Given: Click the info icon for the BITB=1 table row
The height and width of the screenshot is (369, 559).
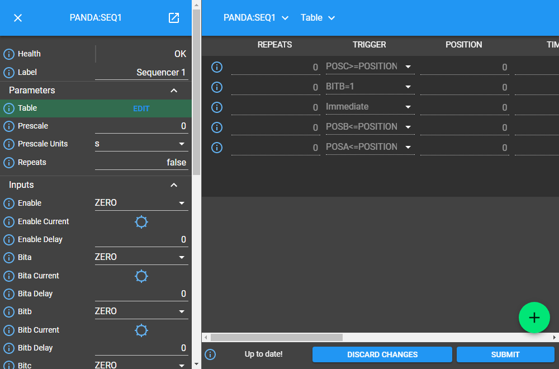Looking at the screenshot, I should (217, 87).
